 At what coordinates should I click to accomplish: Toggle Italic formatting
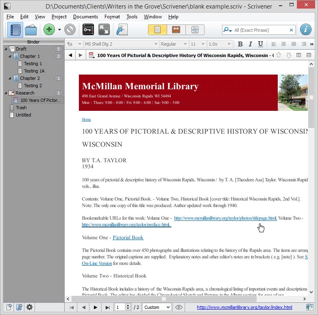[250, 44]
